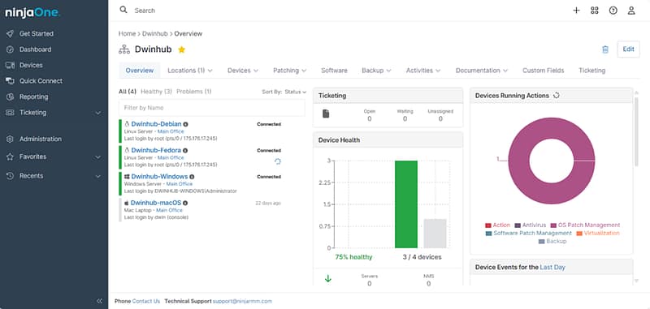Click the running action spinner for Dwinhub-Fedora
Viewport: 650px width, 309px height.
(278, 161)
